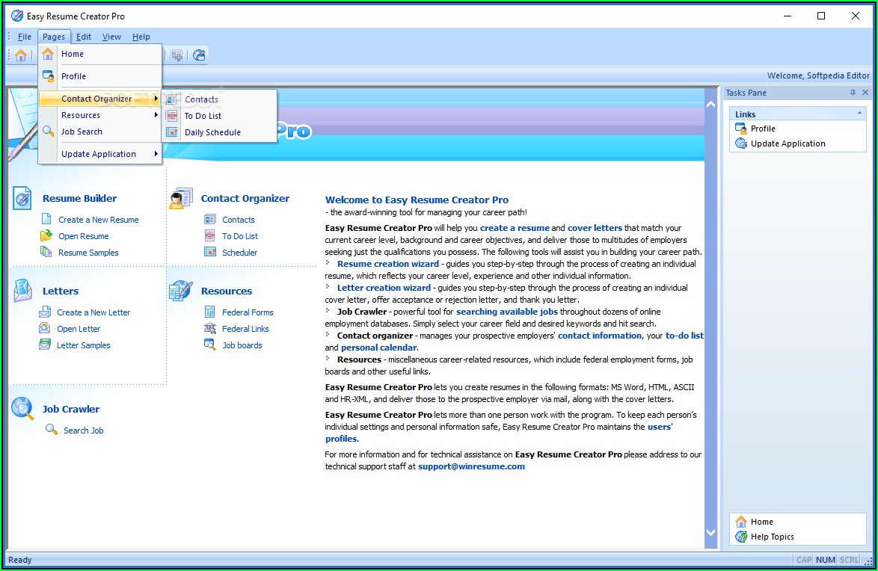The width and height of the screenshot is (878, 571).
Task: Click the Job Crawler magnifier icon
Action: (x=22, y=408)
